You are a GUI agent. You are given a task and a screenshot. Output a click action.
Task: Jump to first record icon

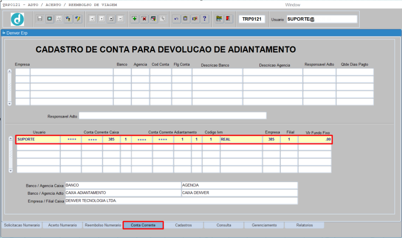(92, 19)
